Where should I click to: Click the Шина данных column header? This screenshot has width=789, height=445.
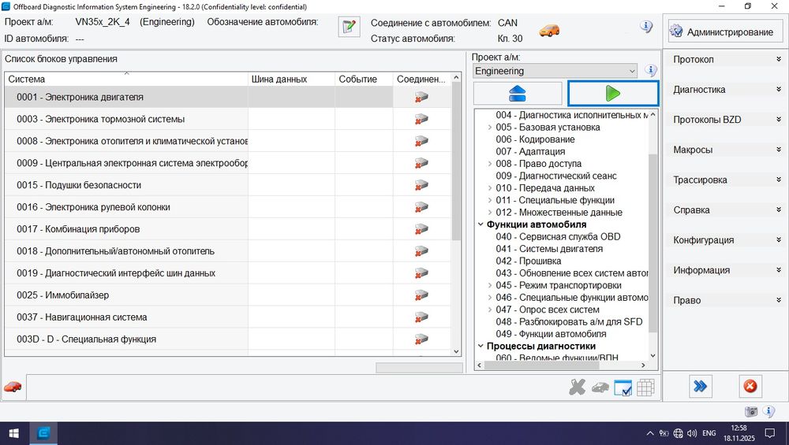pos(291,79)
